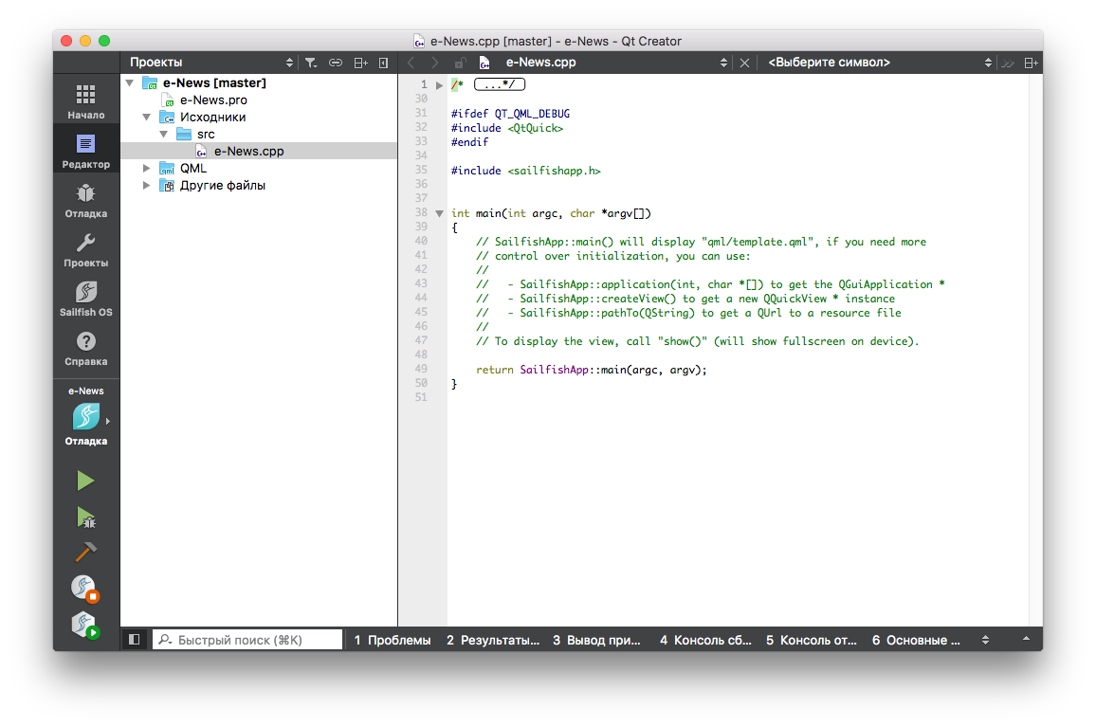Image resolution: width=1096 pixels, height=727 pixels.
Task: Fold the main function at line 38
Action: 439,214
